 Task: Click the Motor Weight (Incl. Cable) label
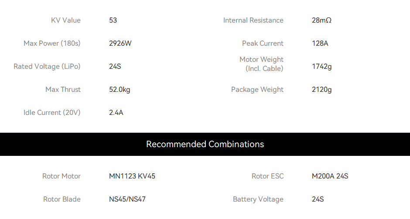(261, 64)
